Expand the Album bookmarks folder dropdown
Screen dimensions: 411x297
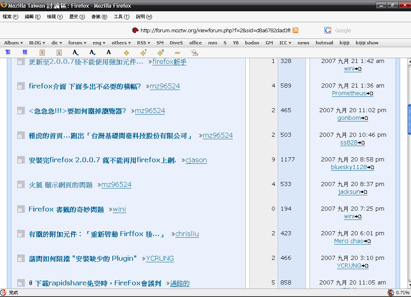[x=13, y=43]
